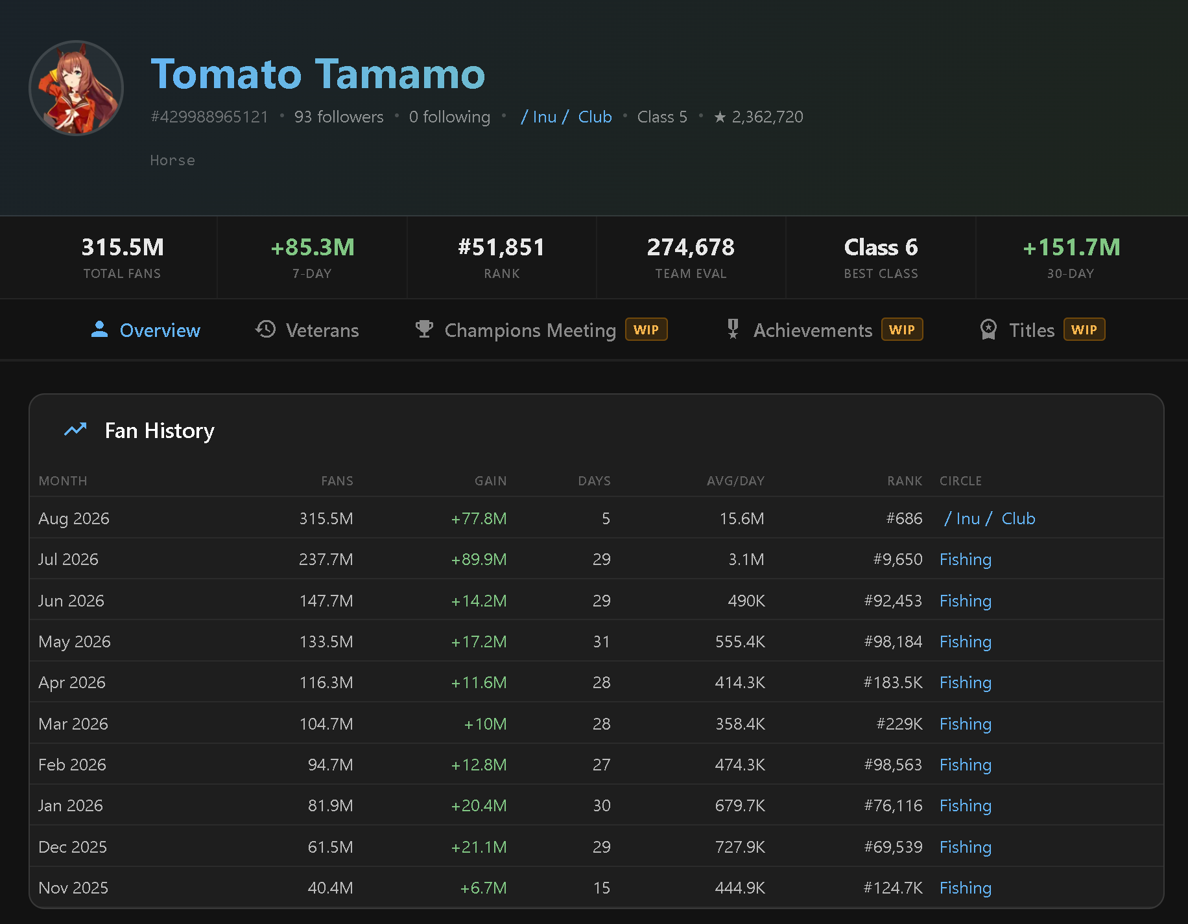Screen dimensions: 1188x924
Task: Click the Class 6 Best Class stat
Action: click(881, 257)
